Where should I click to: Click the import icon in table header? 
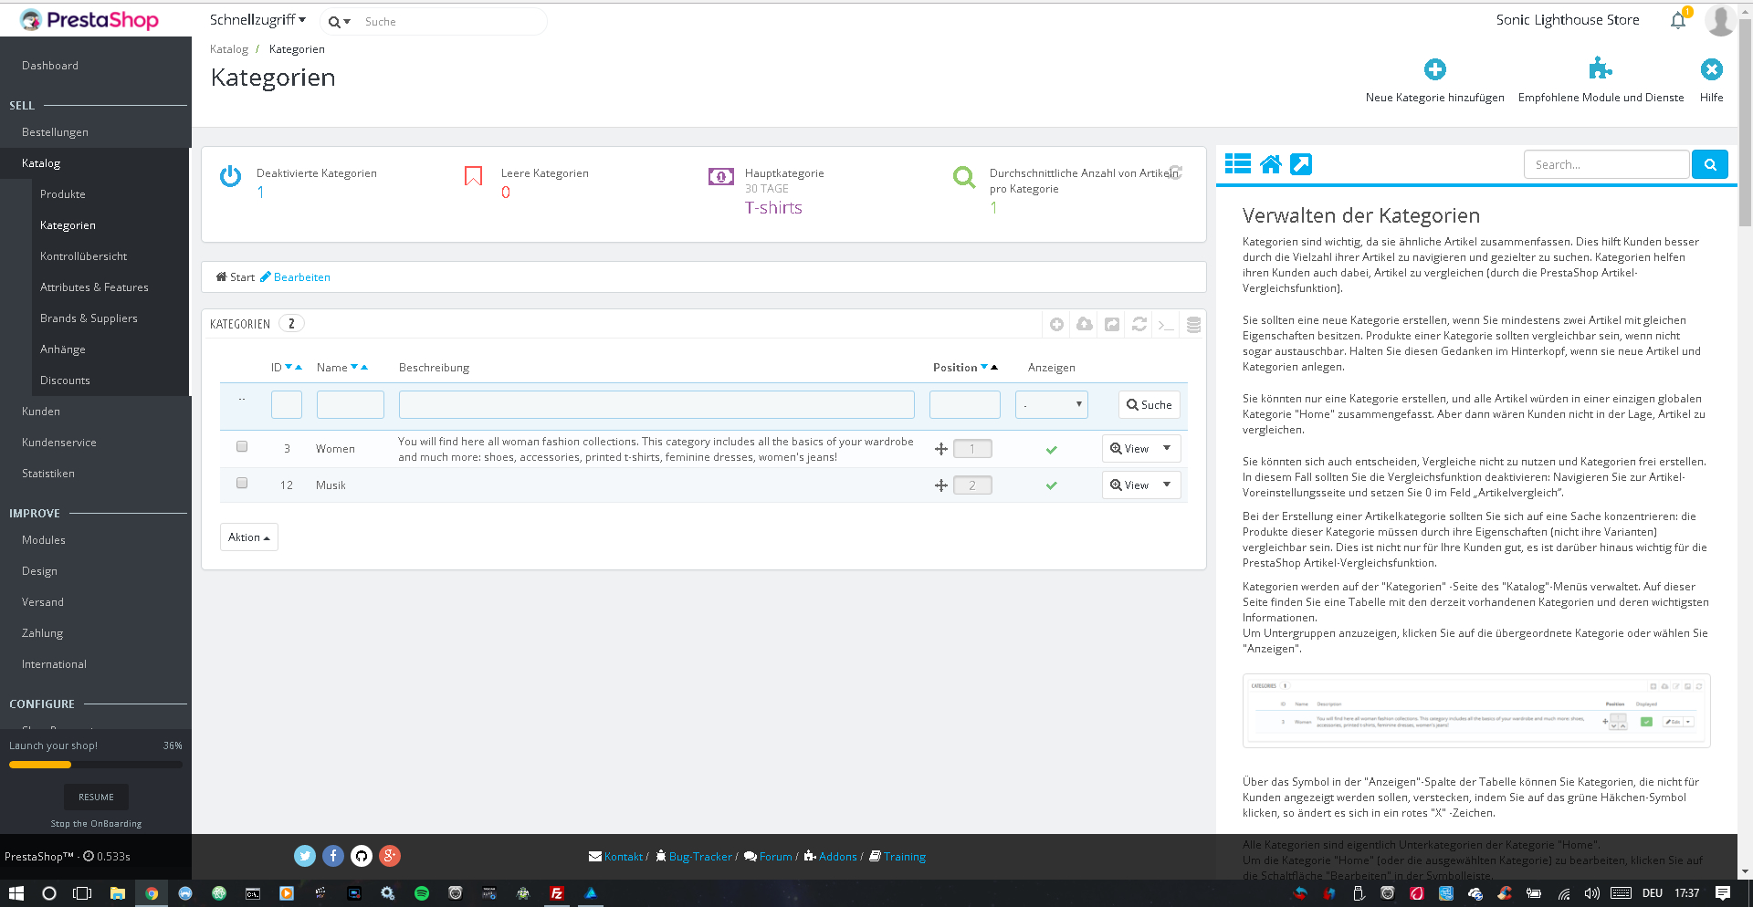(1111, 324)
